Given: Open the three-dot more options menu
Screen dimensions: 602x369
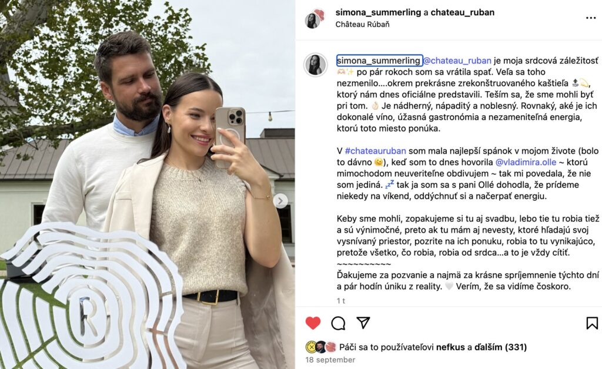Looking at the screenshot, I should click(x=591, y=18).
